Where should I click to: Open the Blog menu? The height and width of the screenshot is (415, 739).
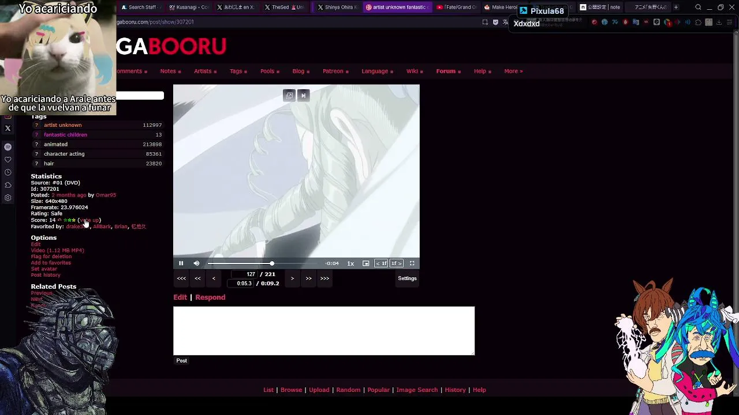(x=301, y=71)
